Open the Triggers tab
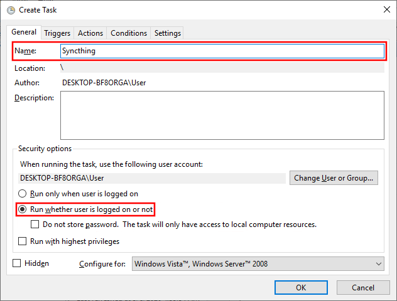Image resolution: width=397 pixels, height=301 pixels. pyautogui.click(x=57, y=33)
